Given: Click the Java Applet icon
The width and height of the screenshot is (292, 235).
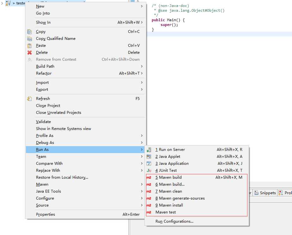Looking at the screenshot, I should tap(149, 157).
